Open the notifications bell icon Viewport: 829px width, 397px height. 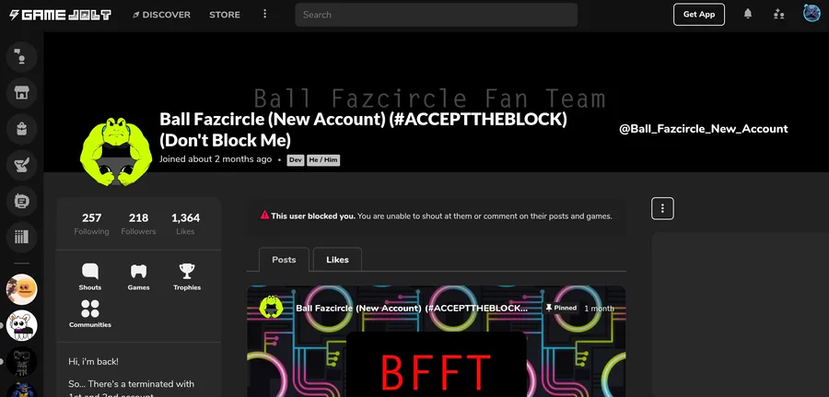click(x=748, y=14)
